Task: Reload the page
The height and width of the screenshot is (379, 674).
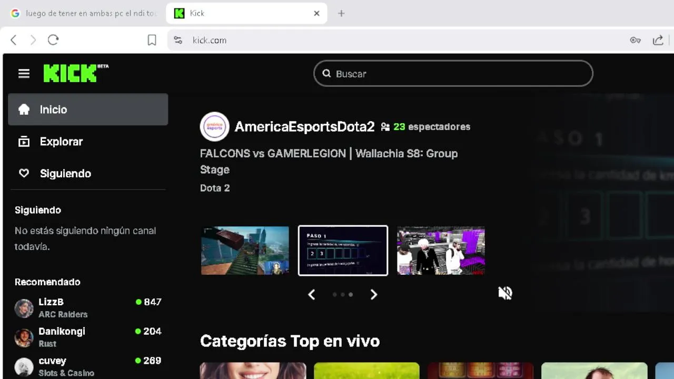Action: click(x=53, y=40)
